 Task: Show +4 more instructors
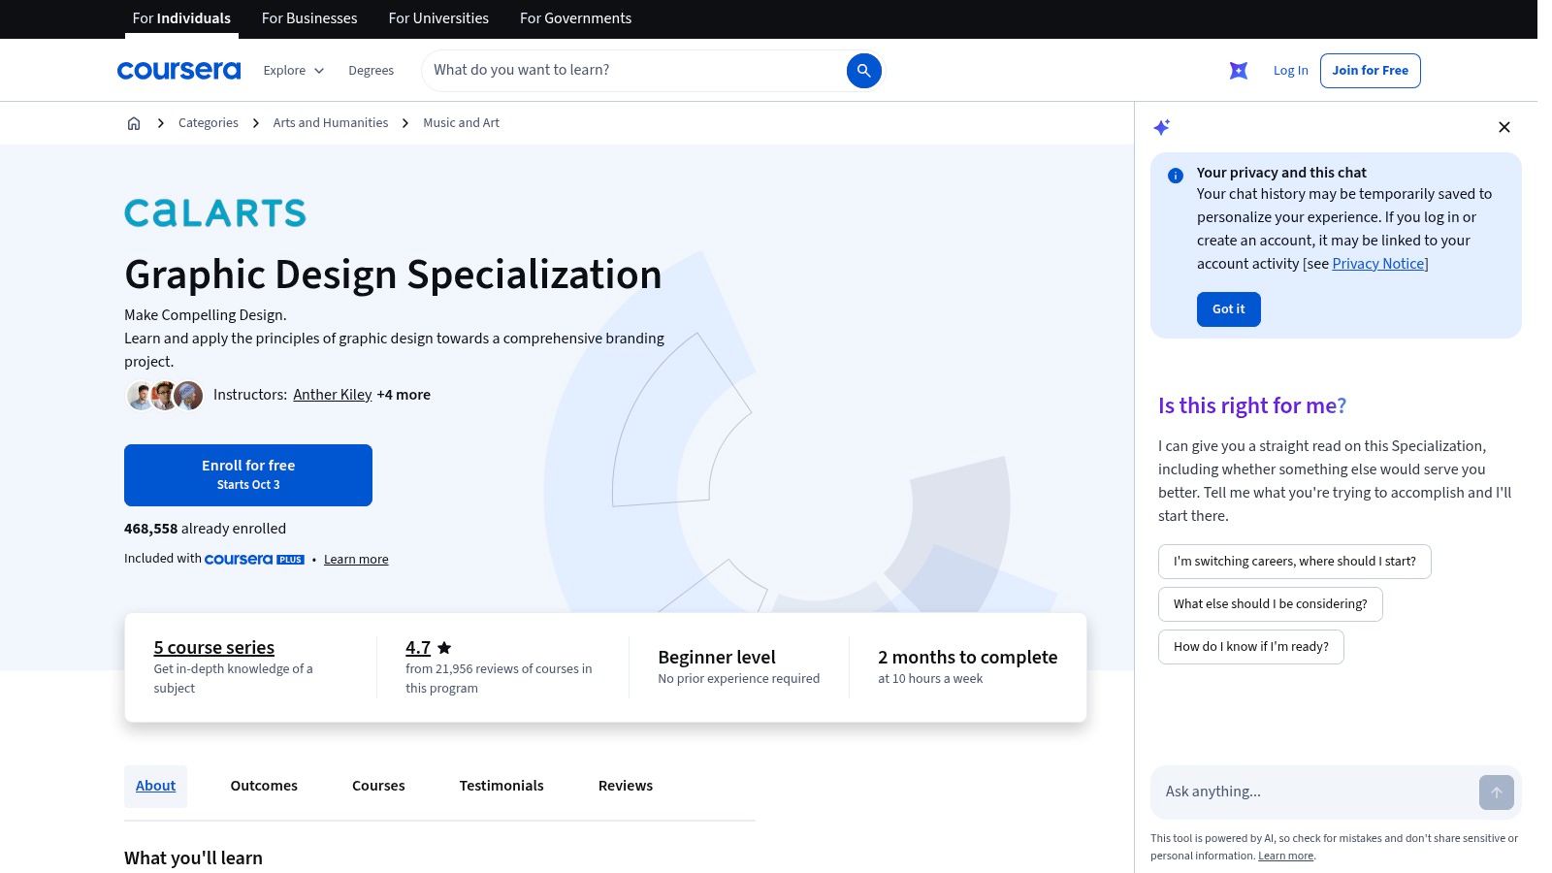(x=404, y=395)
